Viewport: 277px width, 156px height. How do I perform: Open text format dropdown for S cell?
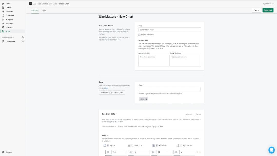tap(131, 152)
